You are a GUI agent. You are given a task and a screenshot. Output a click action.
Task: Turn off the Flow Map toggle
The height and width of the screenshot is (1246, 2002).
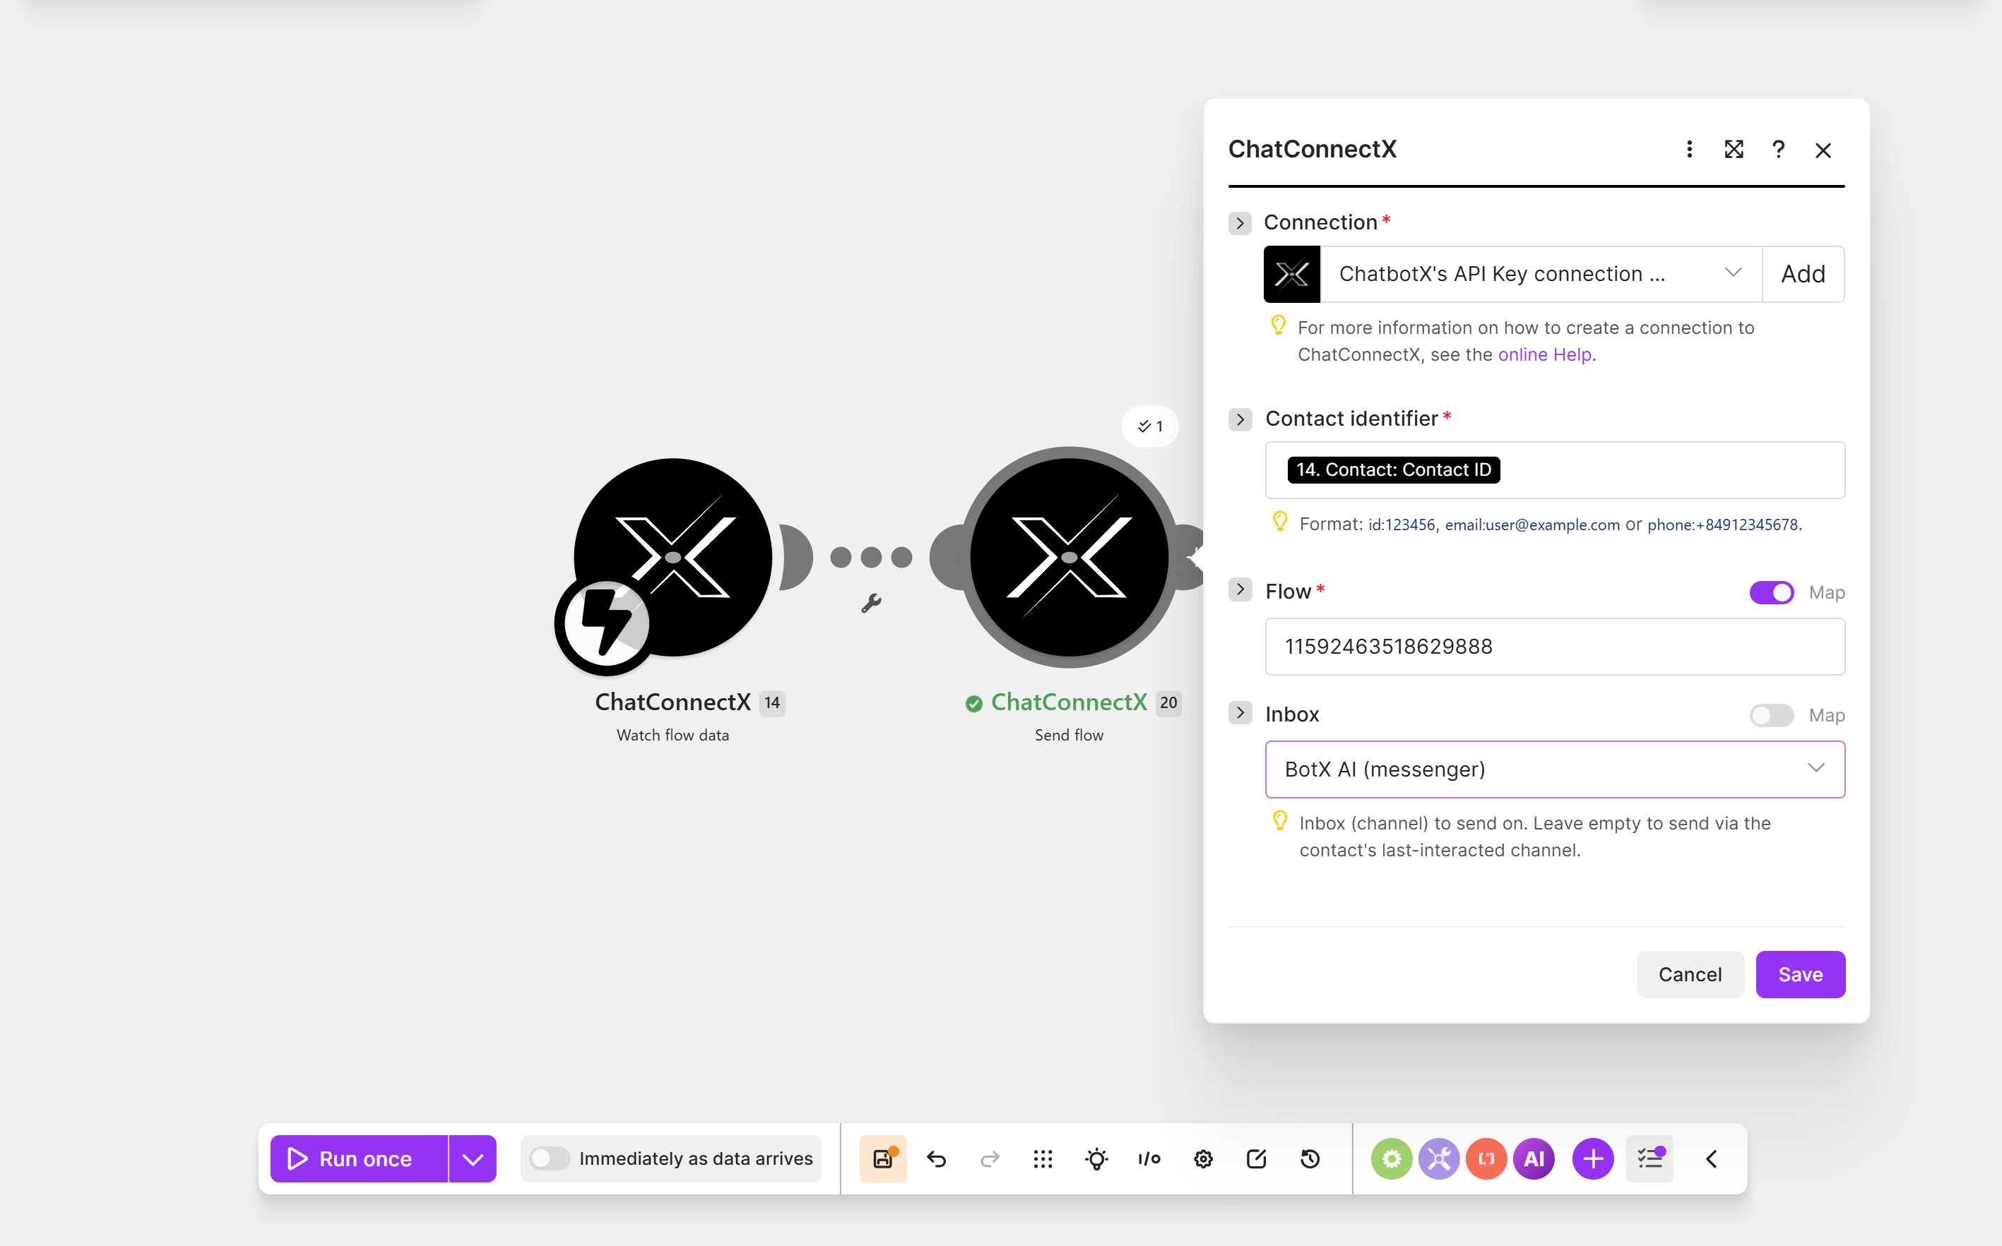point(1771,592)
